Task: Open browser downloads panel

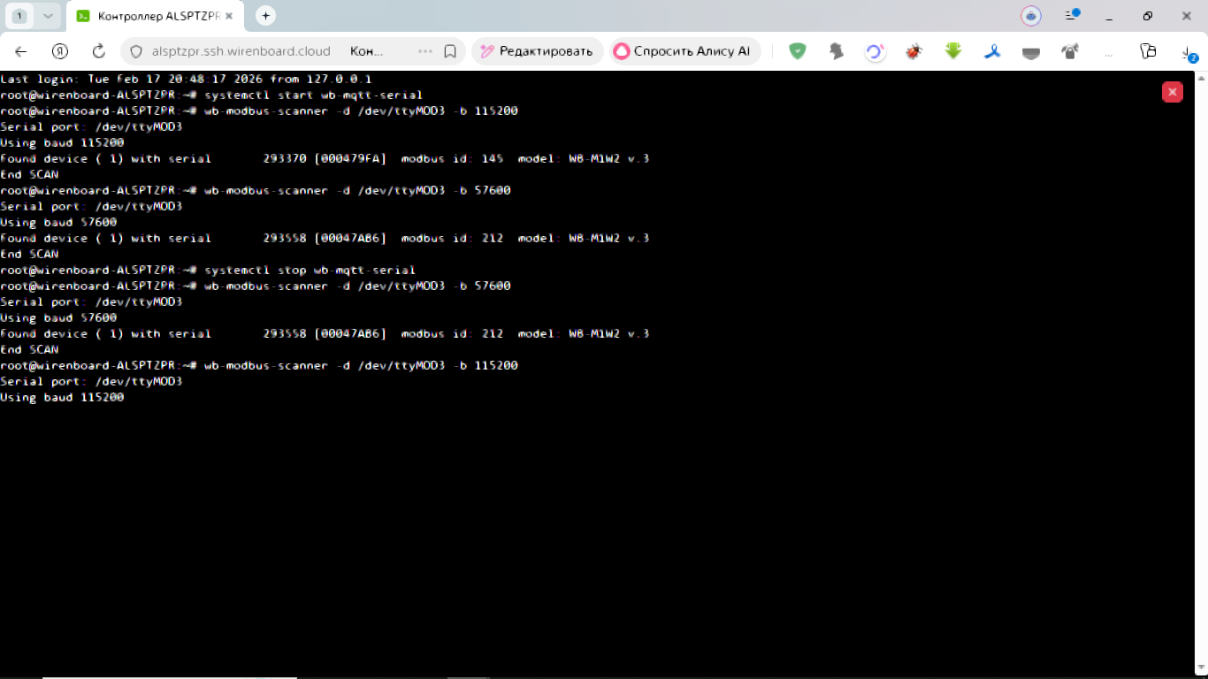Action: point(1189,53)
